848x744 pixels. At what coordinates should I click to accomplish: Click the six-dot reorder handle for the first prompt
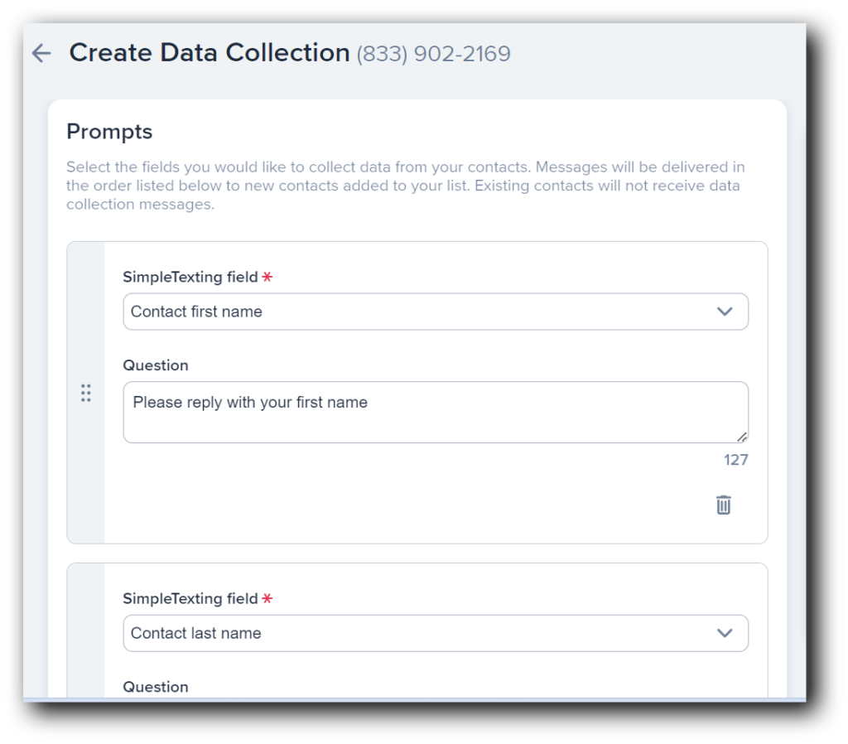click(86, 393)
